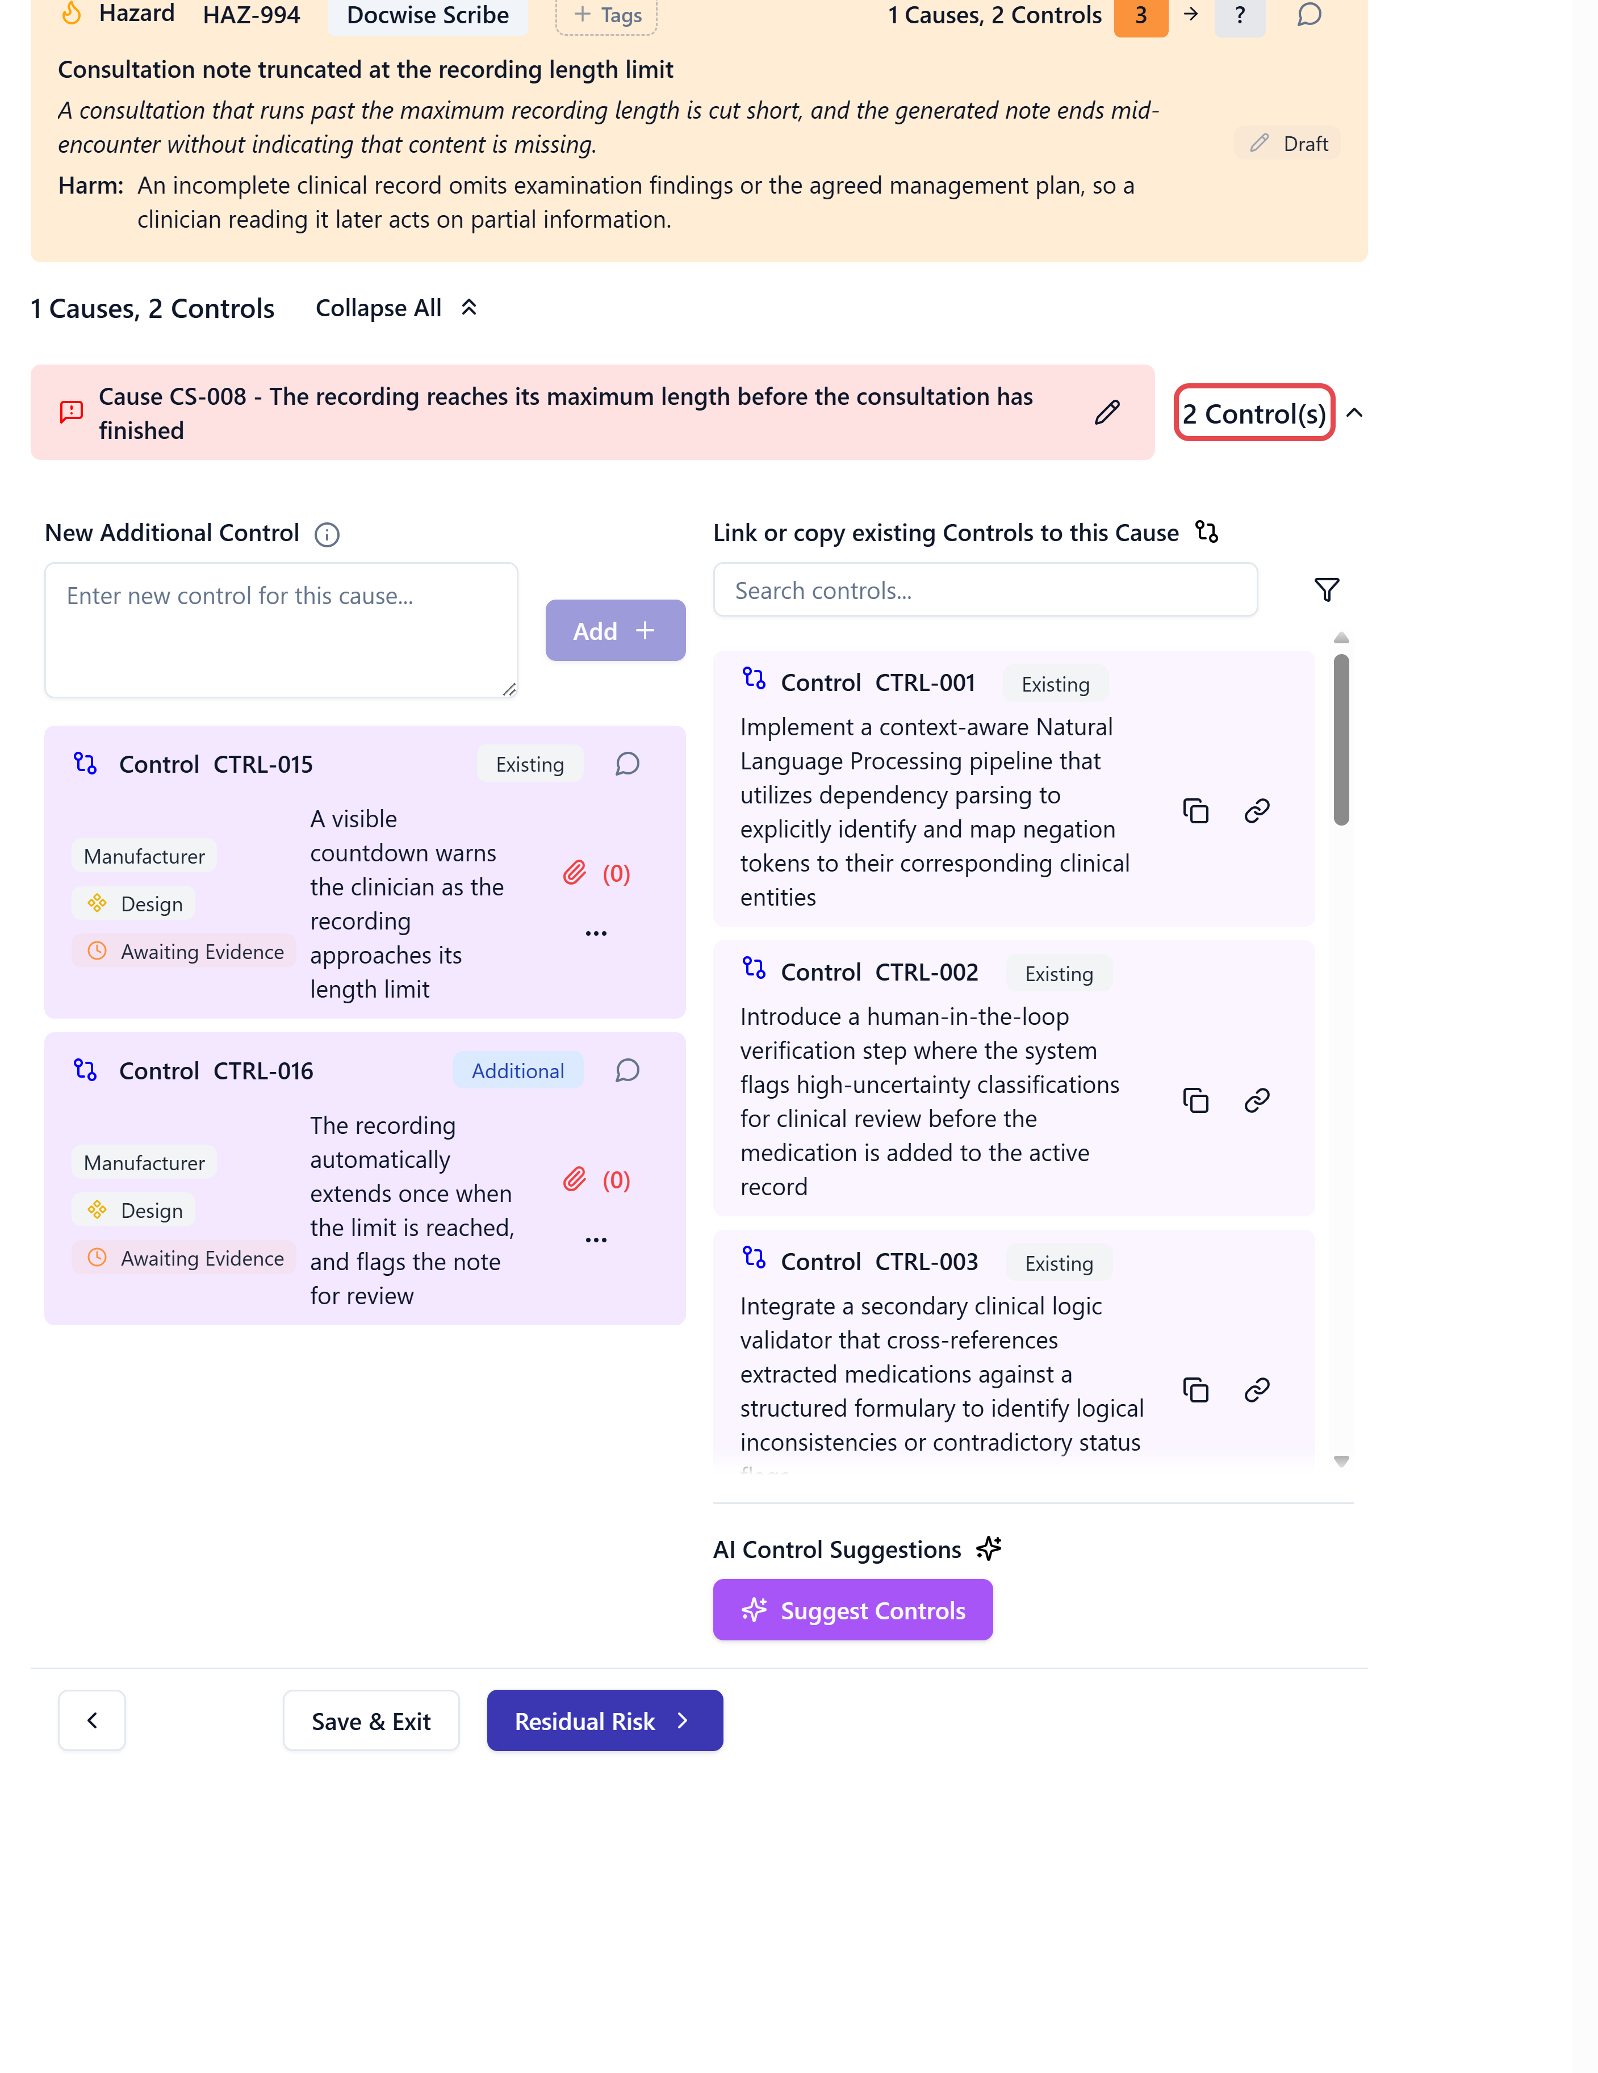This screenshot has height=2073, width=1598.
Task: Click Awaiting Evidence status on CTRL-015
Action: 184,951
